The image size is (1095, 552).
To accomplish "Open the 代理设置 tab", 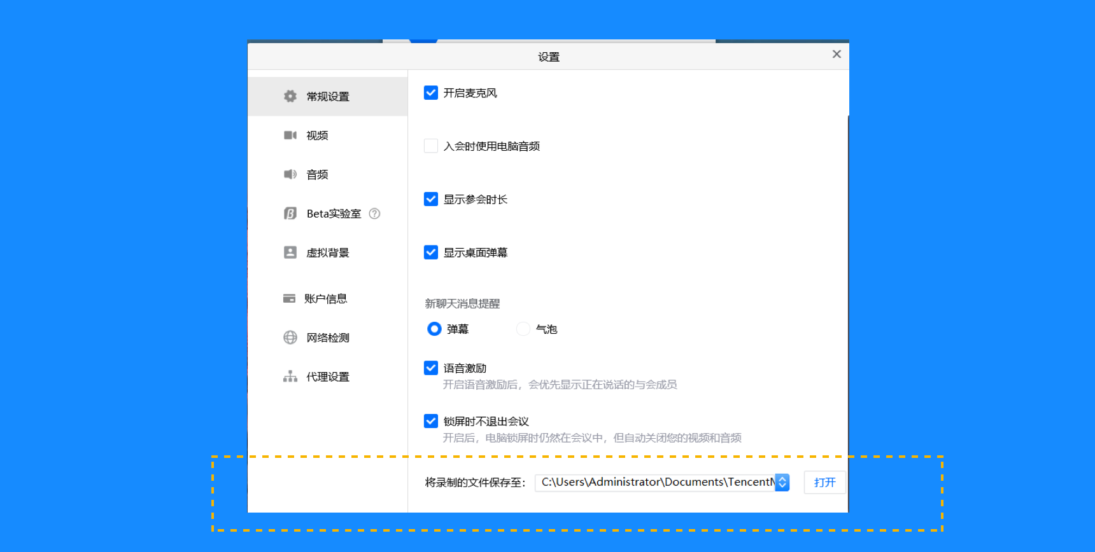I will [328, 376].
